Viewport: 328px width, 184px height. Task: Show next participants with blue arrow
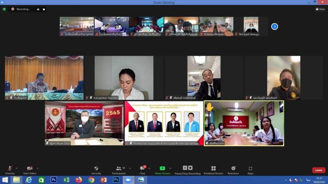pyautogui.click(x=274, y=26)
